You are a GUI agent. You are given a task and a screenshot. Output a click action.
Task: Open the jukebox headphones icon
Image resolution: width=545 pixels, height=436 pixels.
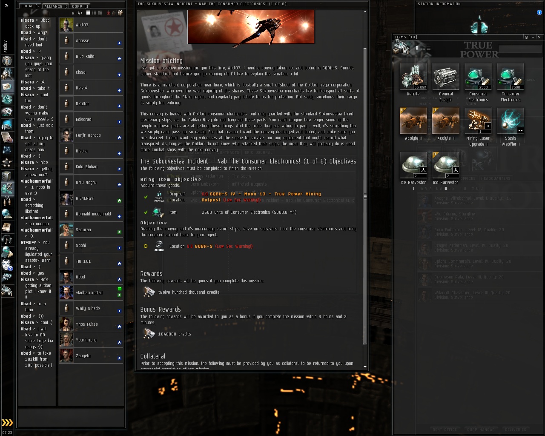(6, 239)
